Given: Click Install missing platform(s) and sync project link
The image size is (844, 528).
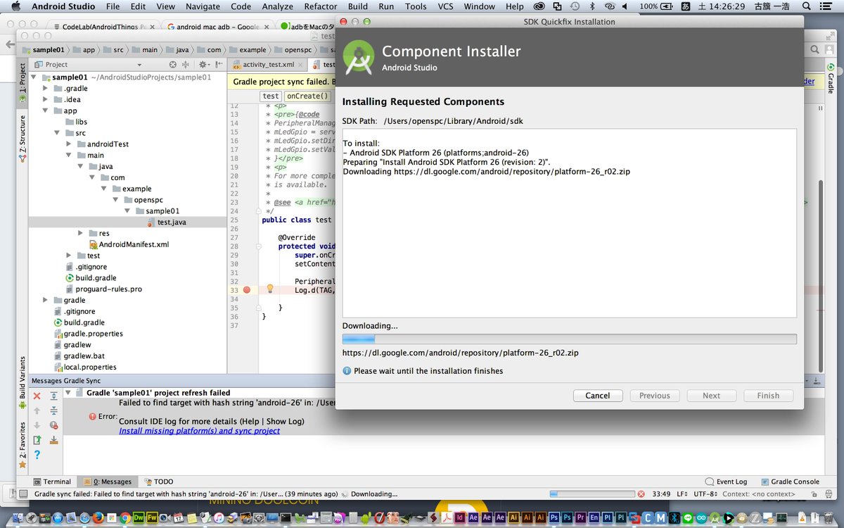Looking at the screenshot, I should pos(199,431).
